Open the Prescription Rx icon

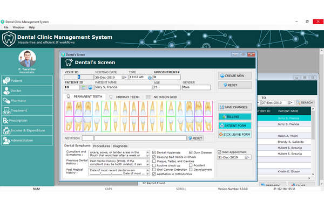coord(5,121)
